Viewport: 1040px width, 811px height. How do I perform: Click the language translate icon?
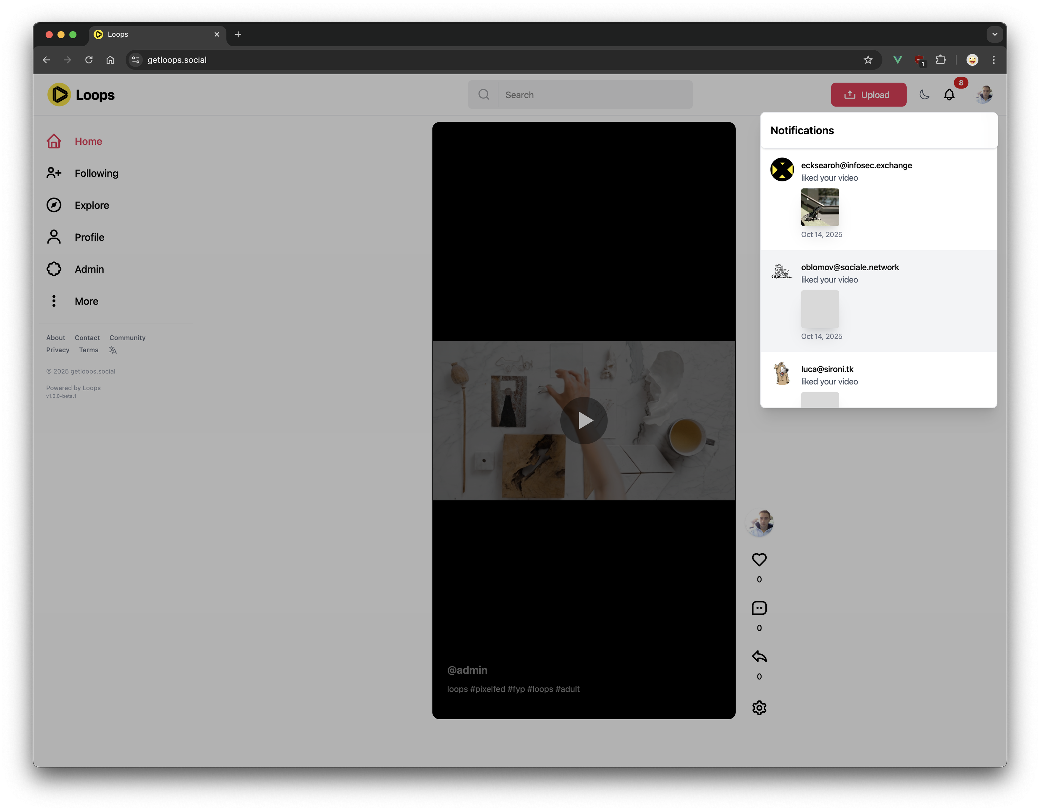coord(112,350)
